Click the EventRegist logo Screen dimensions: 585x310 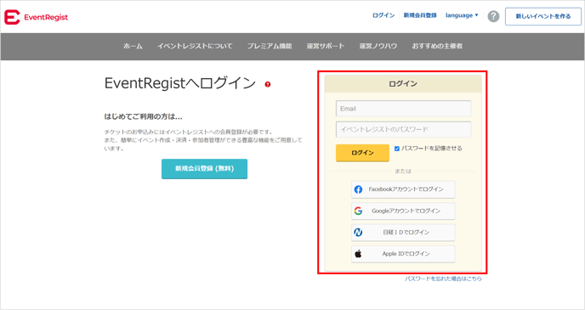point(37,17)
